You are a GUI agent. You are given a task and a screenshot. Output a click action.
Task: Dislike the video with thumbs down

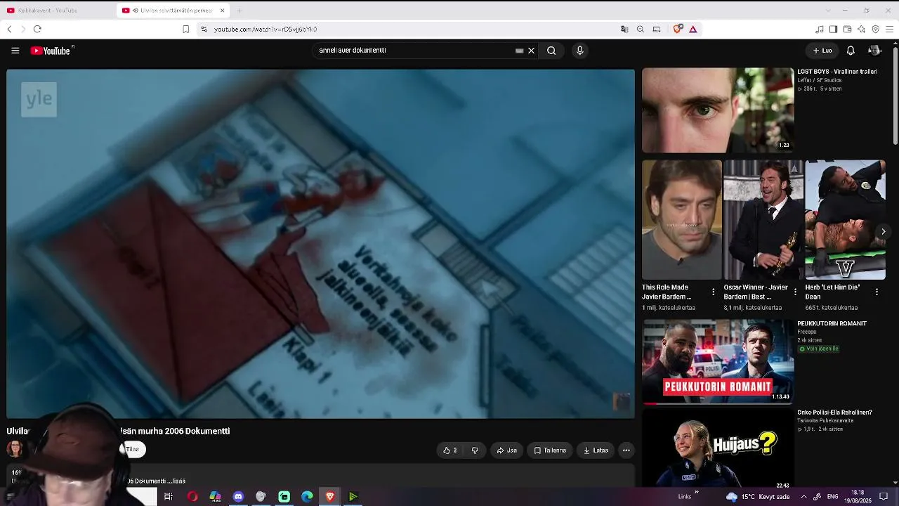[475, 450]
